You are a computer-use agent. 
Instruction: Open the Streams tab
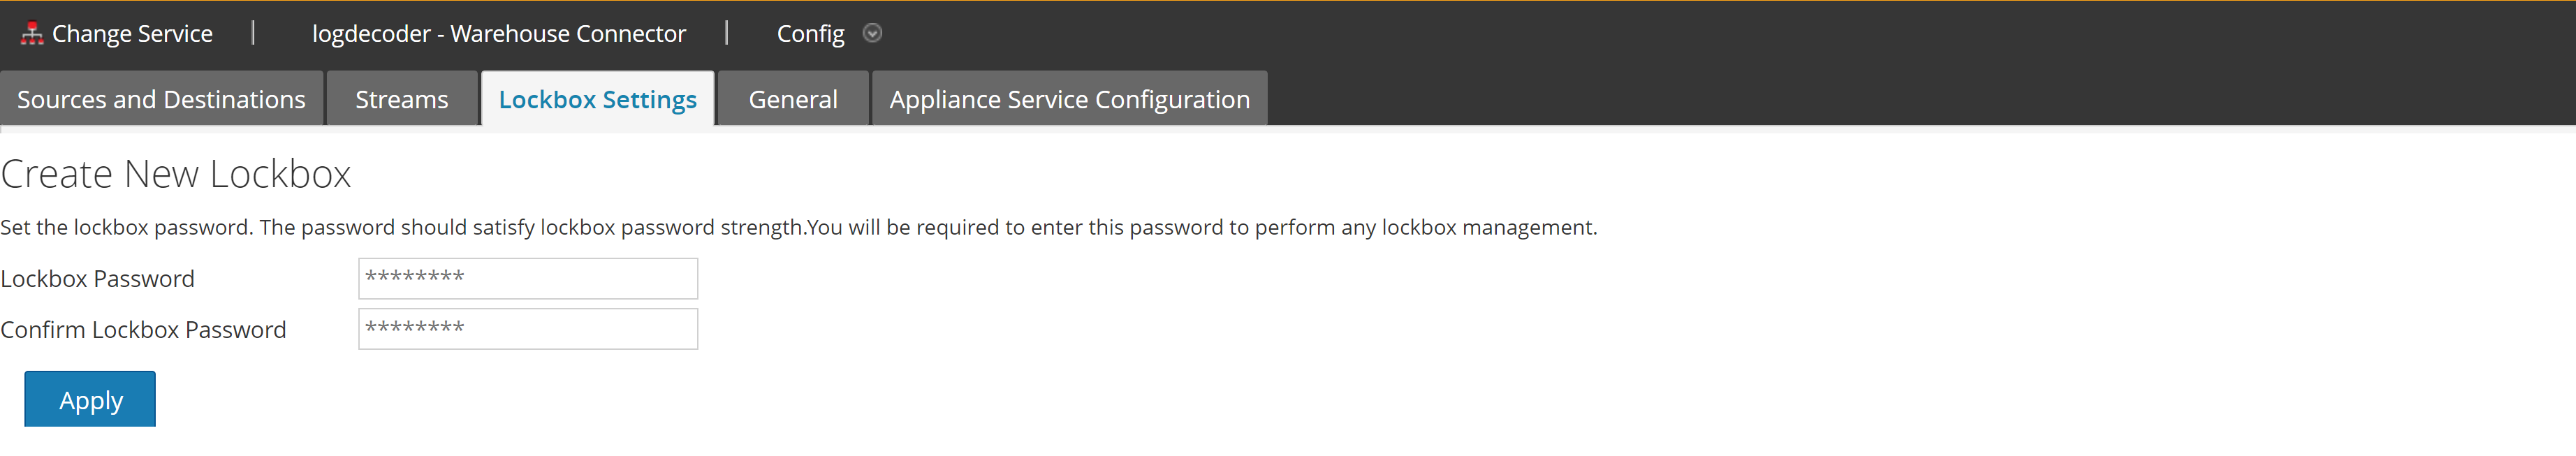(401, 99)
